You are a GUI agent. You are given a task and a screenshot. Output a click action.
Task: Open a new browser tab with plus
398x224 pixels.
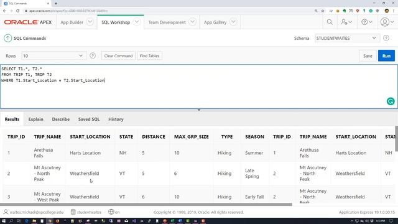point(56,4)
